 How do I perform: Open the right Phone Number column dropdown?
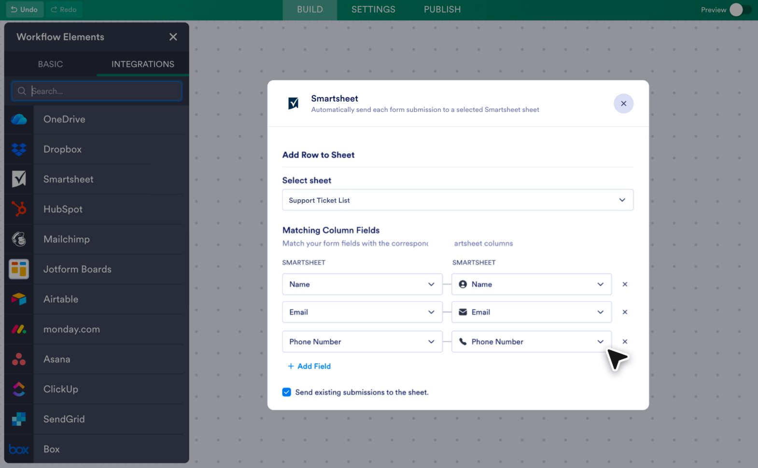(532, 342)
